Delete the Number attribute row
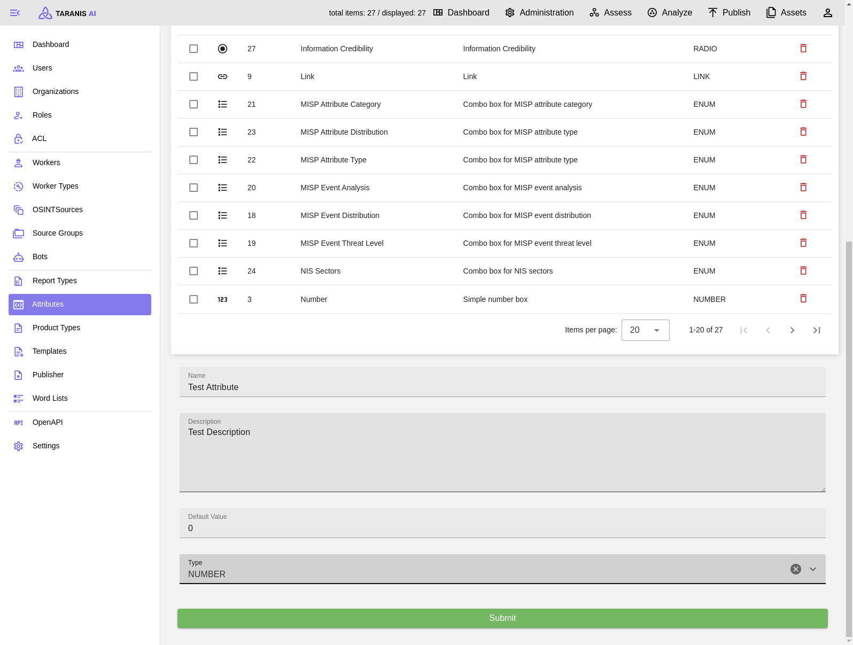Viewport: 853px width, 645px height. pos(803,299)
